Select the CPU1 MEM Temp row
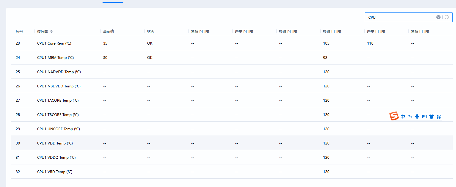The image size is (456, 187). 56,58
